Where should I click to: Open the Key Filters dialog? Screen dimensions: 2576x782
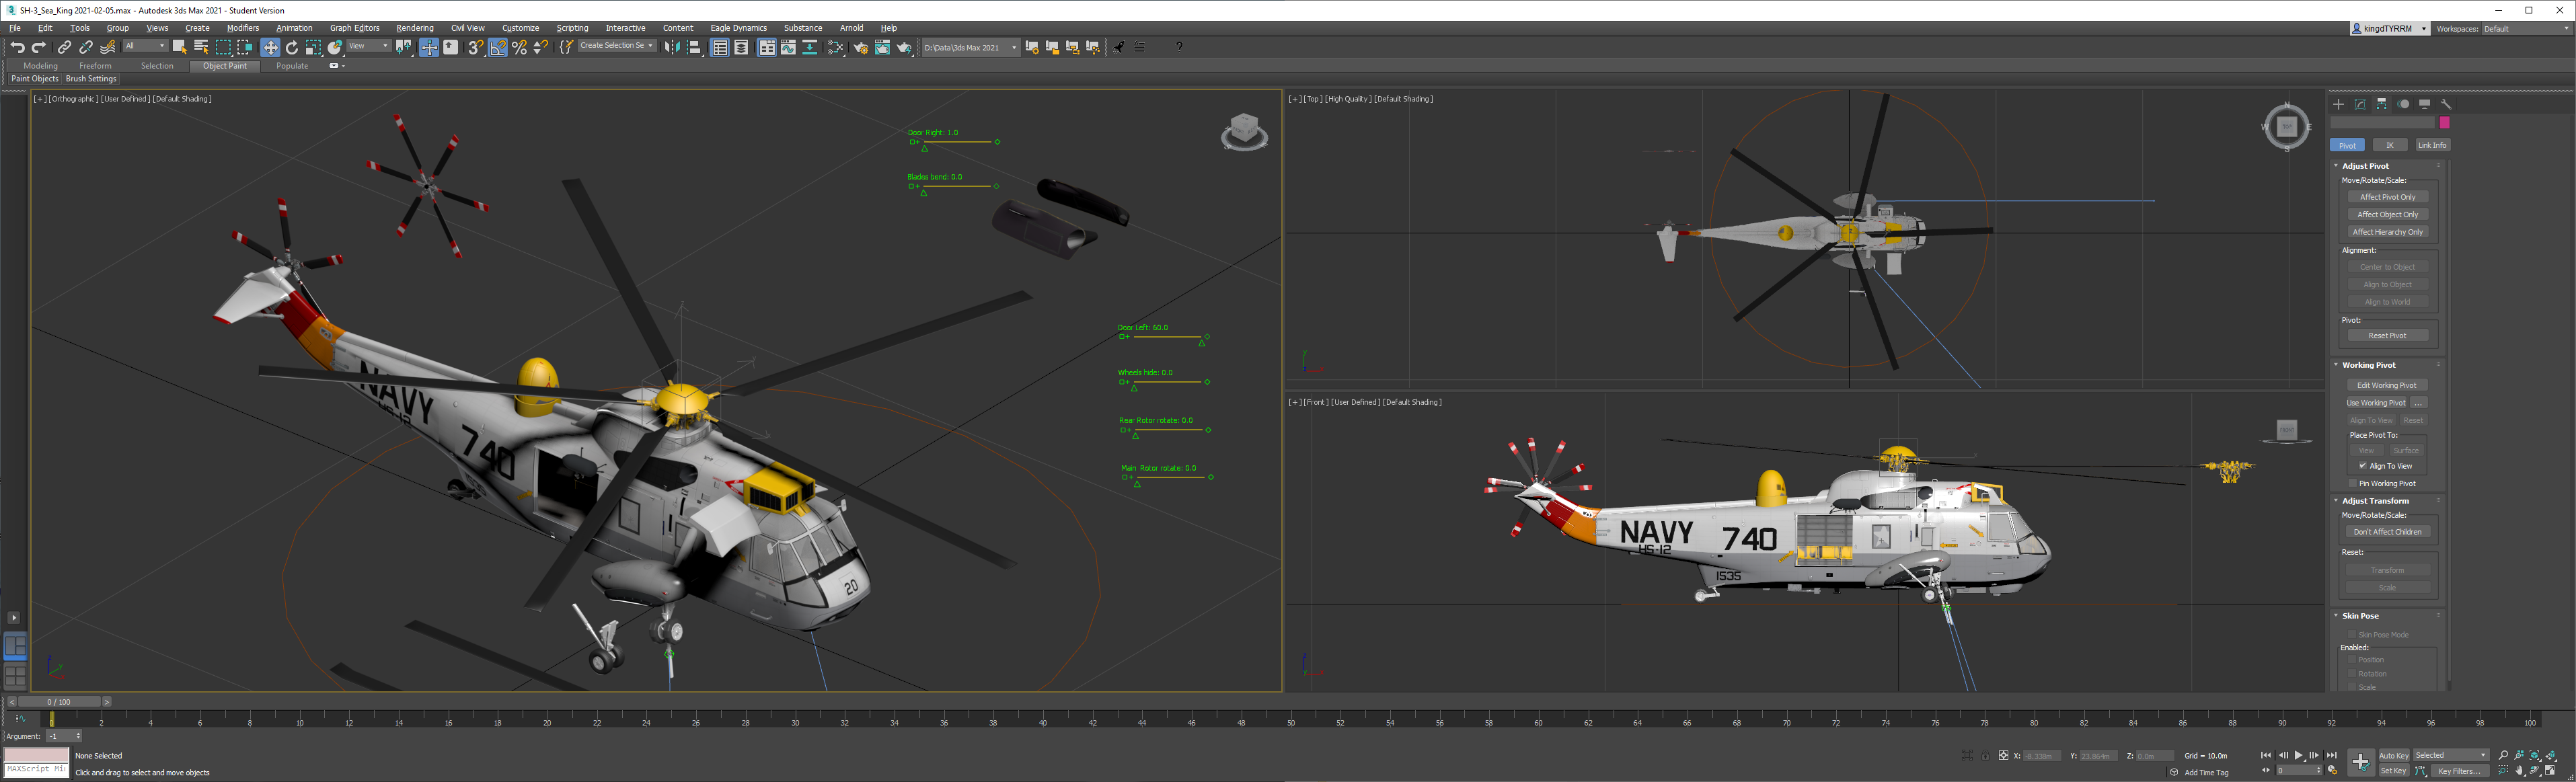[2459, 771]
